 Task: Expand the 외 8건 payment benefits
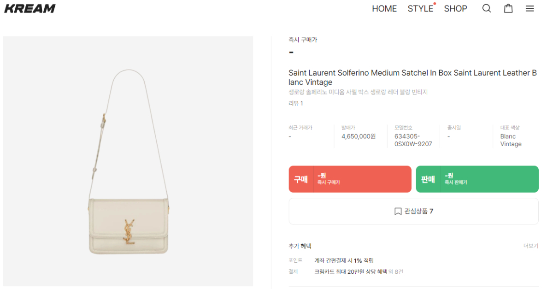point(396,271)
